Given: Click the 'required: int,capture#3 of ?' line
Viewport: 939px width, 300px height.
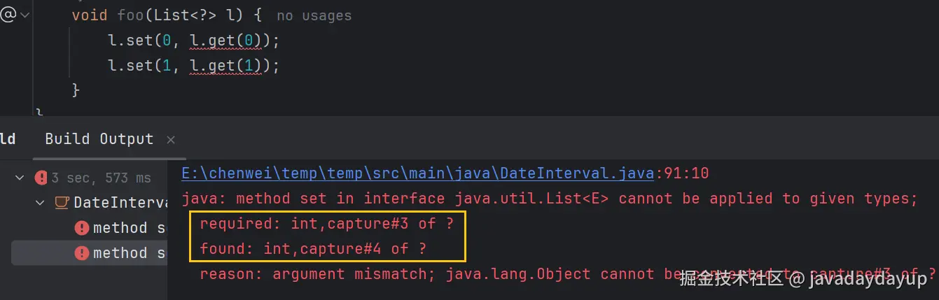Looking at the screenshot, I should [327, 224].
